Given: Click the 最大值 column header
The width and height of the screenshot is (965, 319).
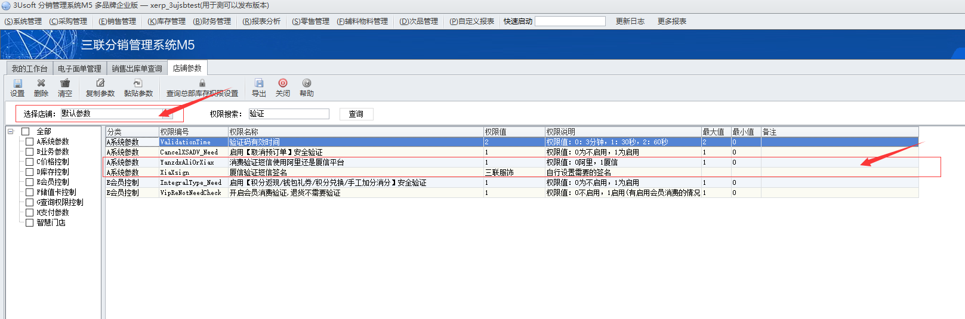Looking at the screenshot, I should [716, 132].
